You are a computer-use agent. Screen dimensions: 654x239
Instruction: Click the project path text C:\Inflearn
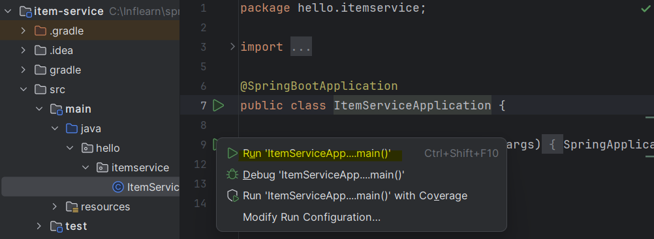coord(144,12)
